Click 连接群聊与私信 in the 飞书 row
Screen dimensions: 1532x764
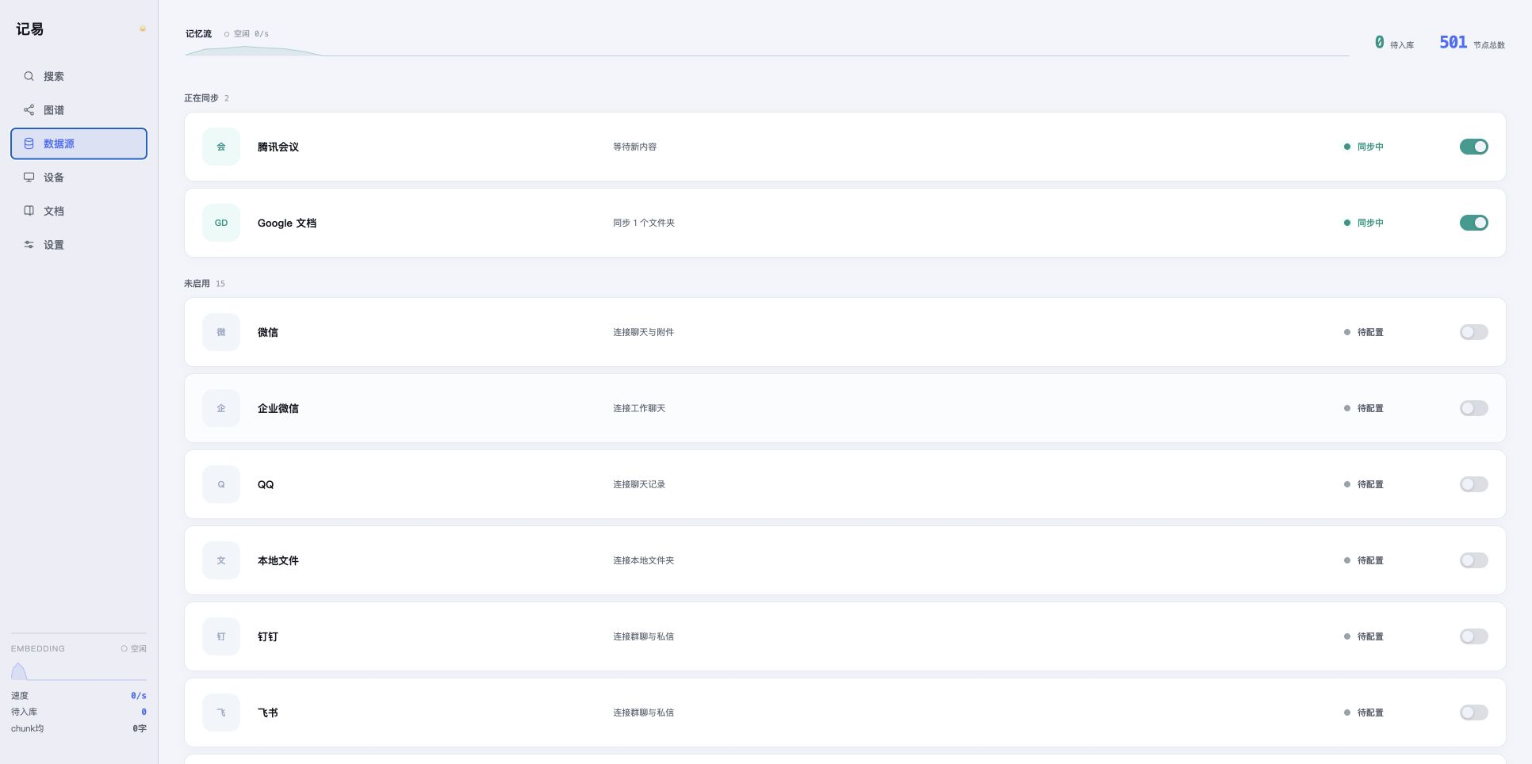643,712
